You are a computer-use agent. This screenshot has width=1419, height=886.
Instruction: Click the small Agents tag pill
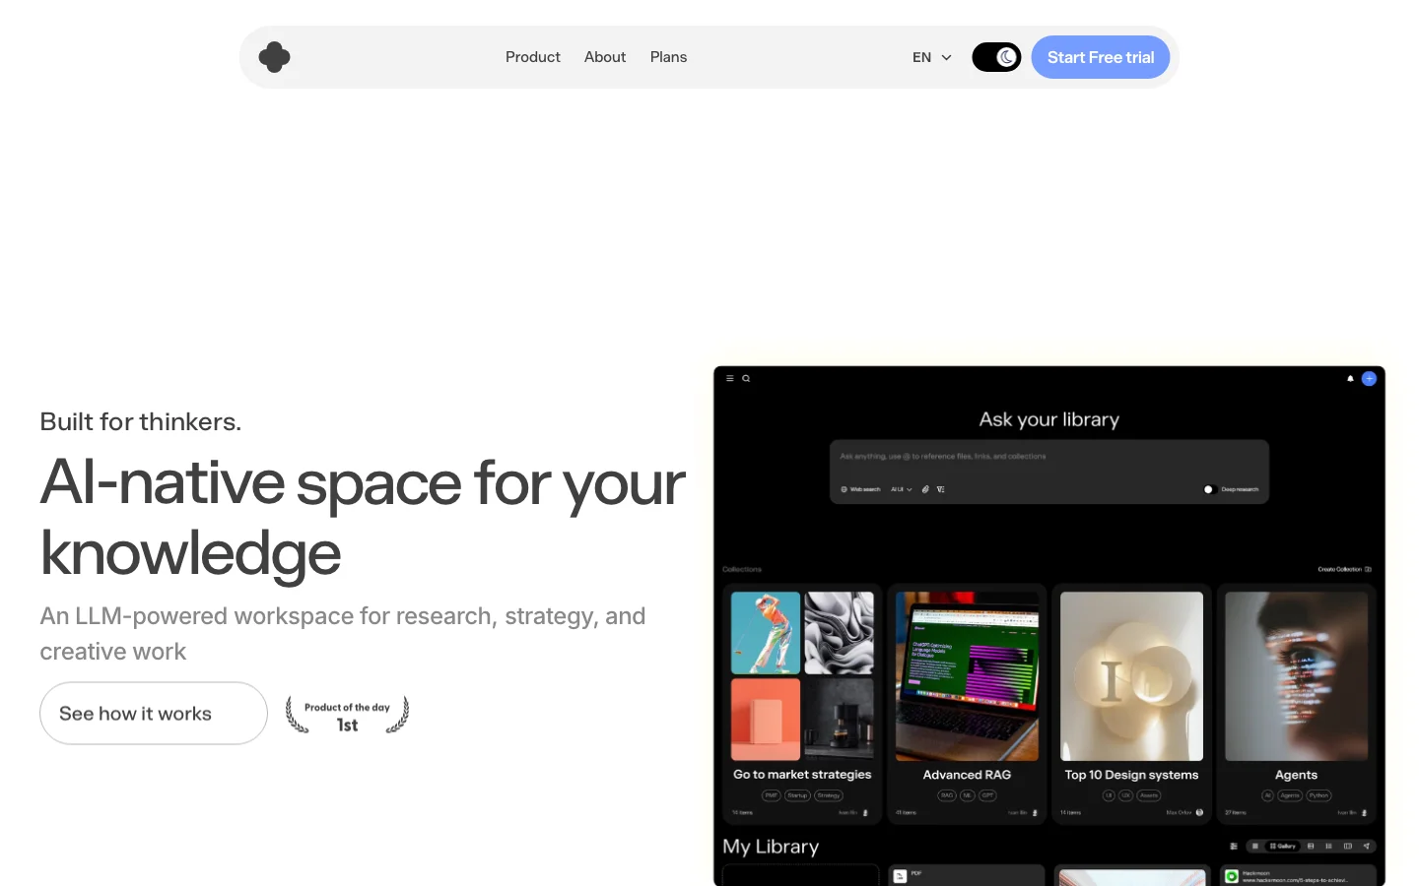tap(1290, 795)
